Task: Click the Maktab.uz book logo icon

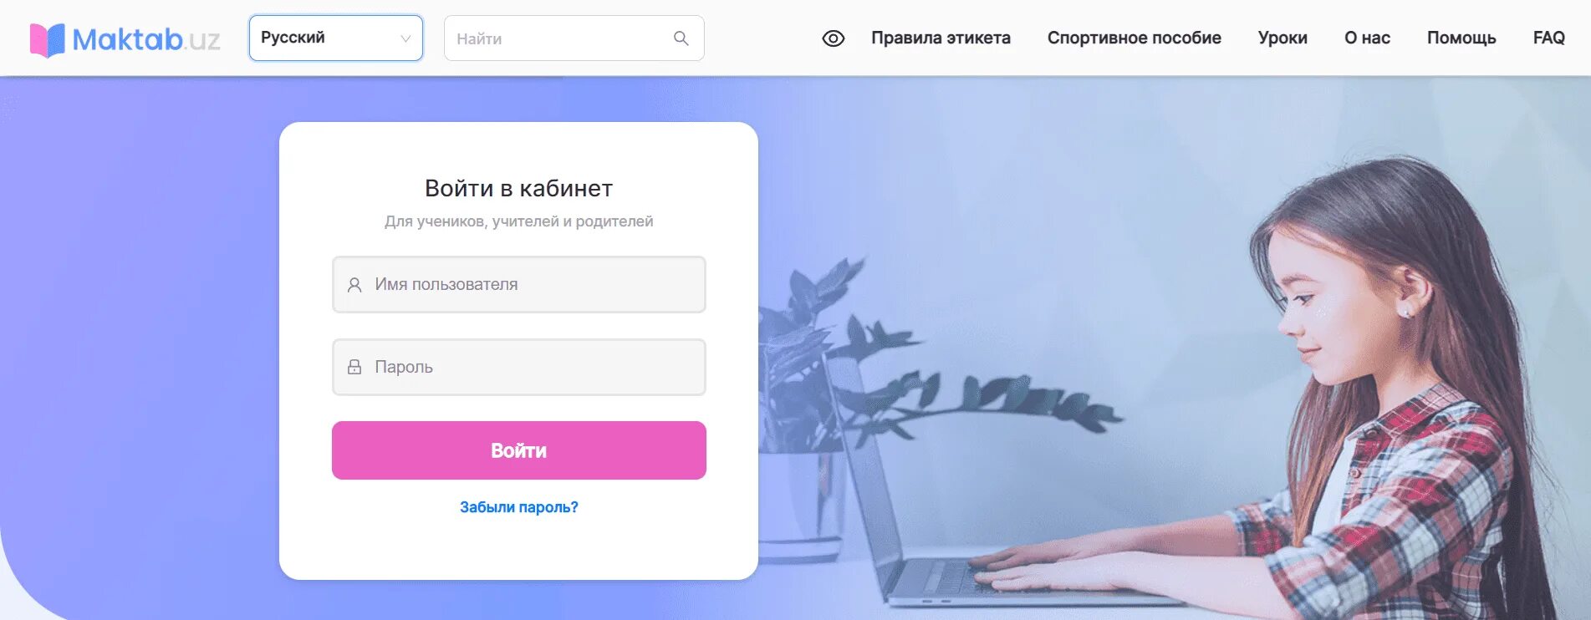Action: (48, 39)
